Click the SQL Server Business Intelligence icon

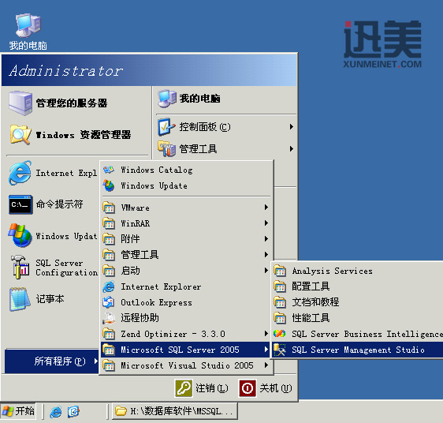tap(280, 334)
